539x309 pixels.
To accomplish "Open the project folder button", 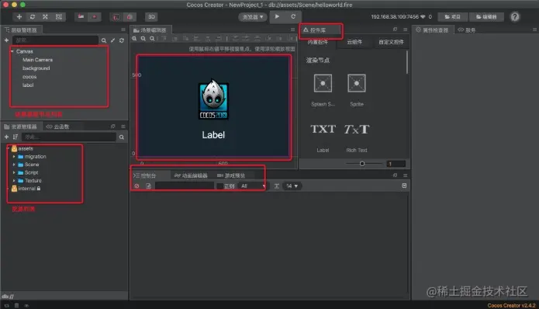I will 452,17.
